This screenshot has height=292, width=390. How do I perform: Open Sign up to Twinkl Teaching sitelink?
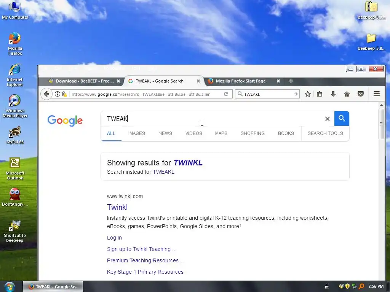click(142, 249)
